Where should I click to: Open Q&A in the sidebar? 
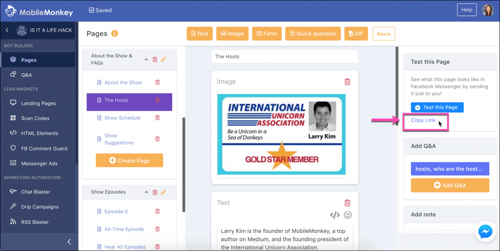click(x=38, y=75)
